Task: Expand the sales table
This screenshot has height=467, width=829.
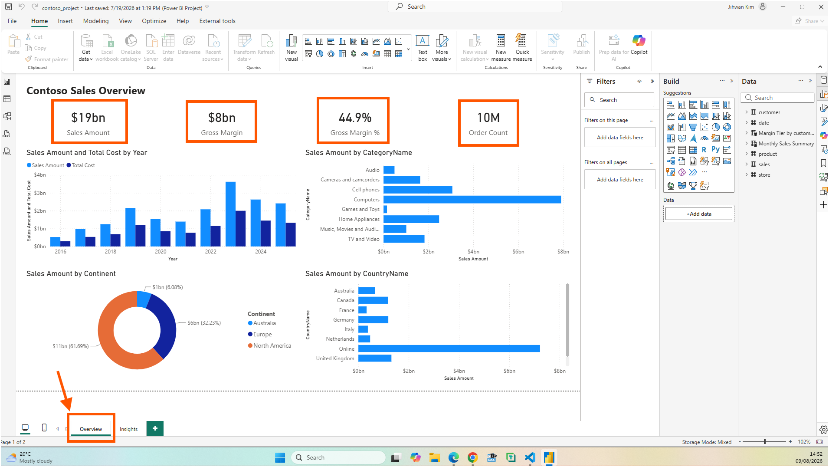Action: (747, 164)
